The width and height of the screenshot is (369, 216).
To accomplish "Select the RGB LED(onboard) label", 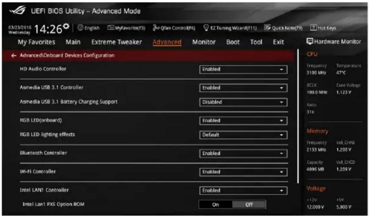I will 41,120.
